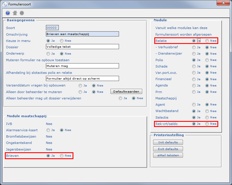Open the Dossier field showing Volledige tekst

[x=82, y=47]
